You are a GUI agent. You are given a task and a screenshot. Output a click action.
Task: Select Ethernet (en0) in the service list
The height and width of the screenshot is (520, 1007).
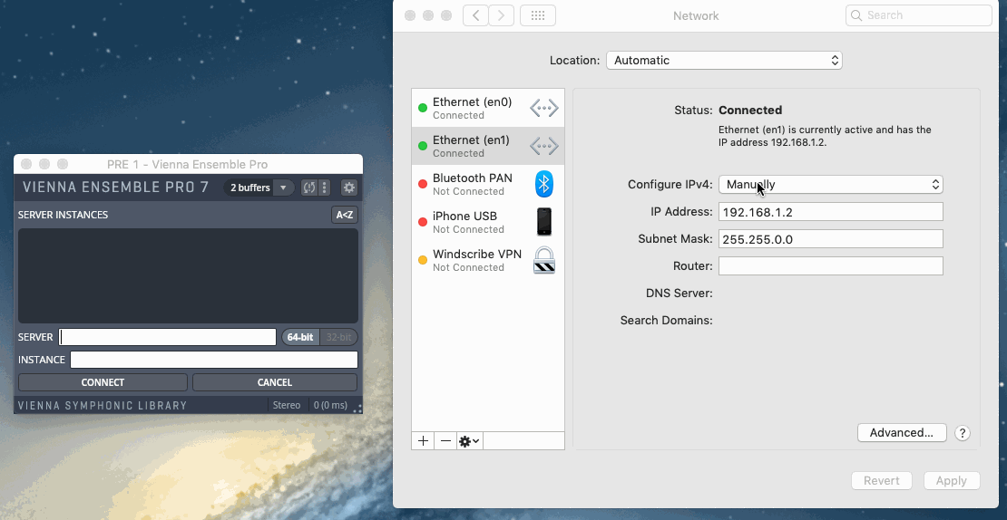coord(488,108)
